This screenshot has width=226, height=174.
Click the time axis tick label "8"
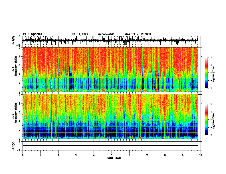[165, 155]
